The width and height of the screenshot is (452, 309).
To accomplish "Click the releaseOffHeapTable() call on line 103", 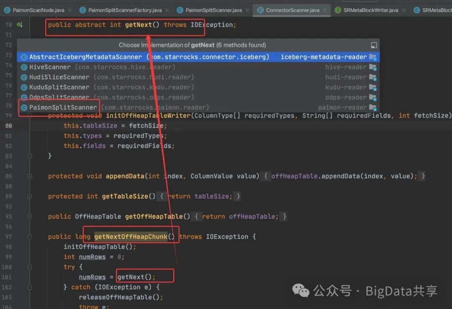I will [119, 297].
